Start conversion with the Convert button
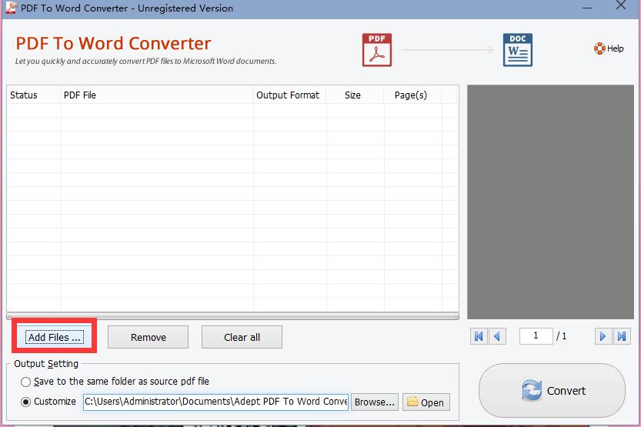Viewport: 641px width, 427px height. pos(552,391)
